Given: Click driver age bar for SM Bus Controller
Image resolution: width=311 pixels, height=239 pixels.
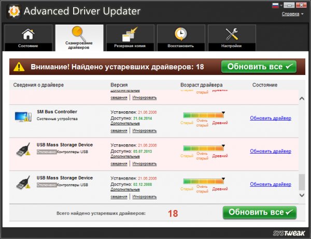Looking at the screenshot, I should [204, 115].
